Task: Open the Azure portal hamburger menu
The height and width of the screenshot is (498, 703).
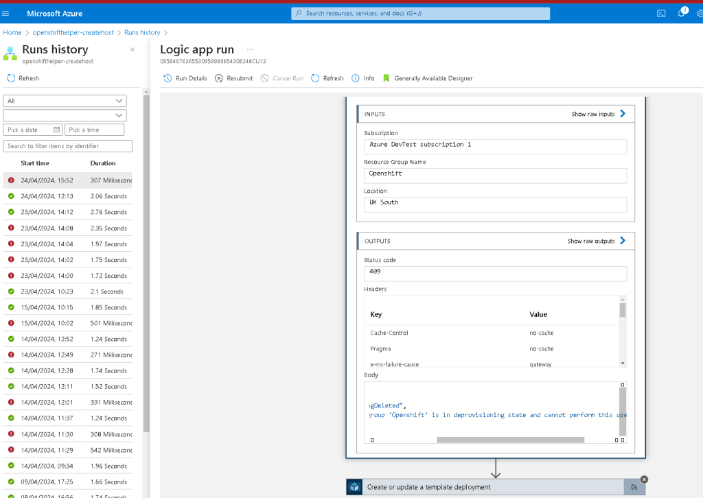Action: (x=5, y=14)
